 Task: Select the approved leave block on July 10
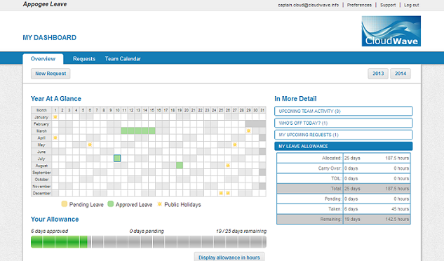pos(117,159)
